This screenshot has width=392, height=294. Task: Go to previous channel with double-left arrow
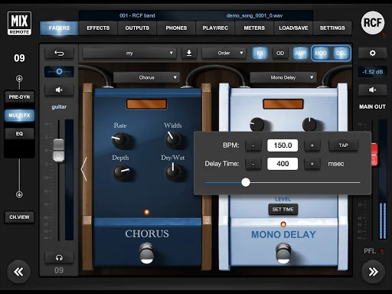(x=19, y=272)
